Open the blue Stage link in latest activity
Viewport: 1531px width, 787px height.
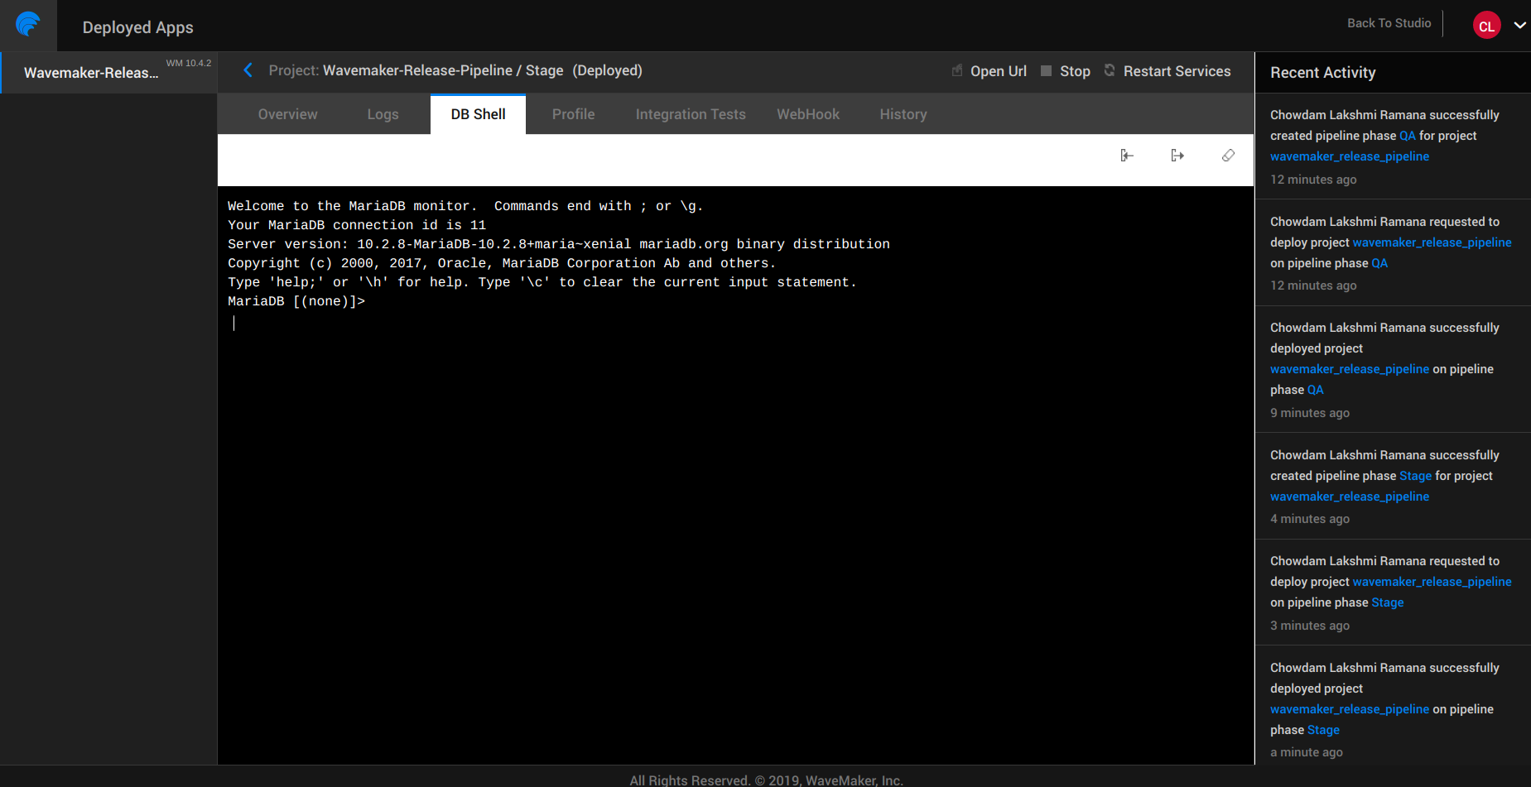tap(1322, 730)
